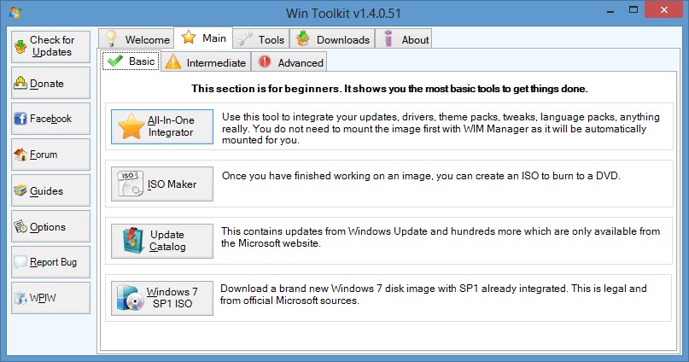Click the star icon on All-In-One Integrator
The image size is (689, 362).
132,126
